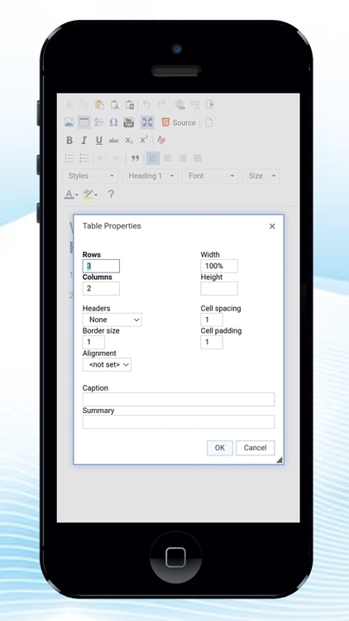The image size is (349, 621).
Task: Click Paste as plain text icon
Action: point(114,104)
